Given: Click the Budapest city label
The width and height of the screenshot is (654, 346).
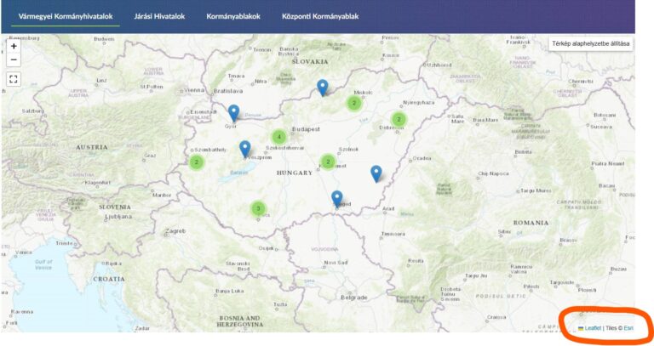Looking at the screenshot, I should coord(307,129).
